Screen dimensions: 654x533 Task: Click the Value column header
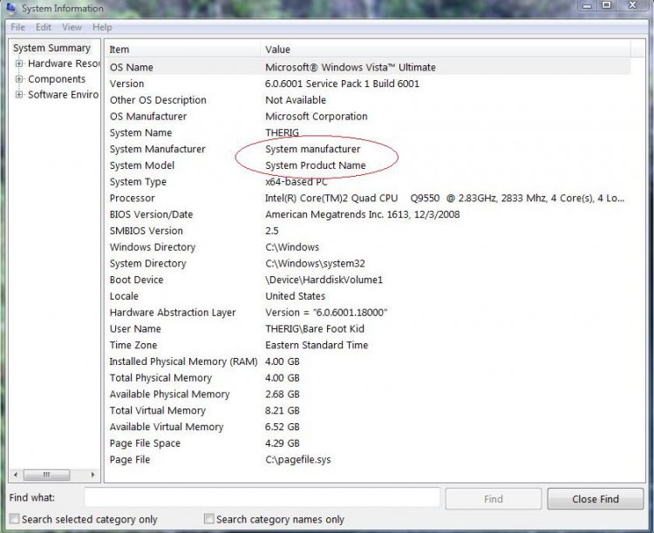[x=446, y=50]
